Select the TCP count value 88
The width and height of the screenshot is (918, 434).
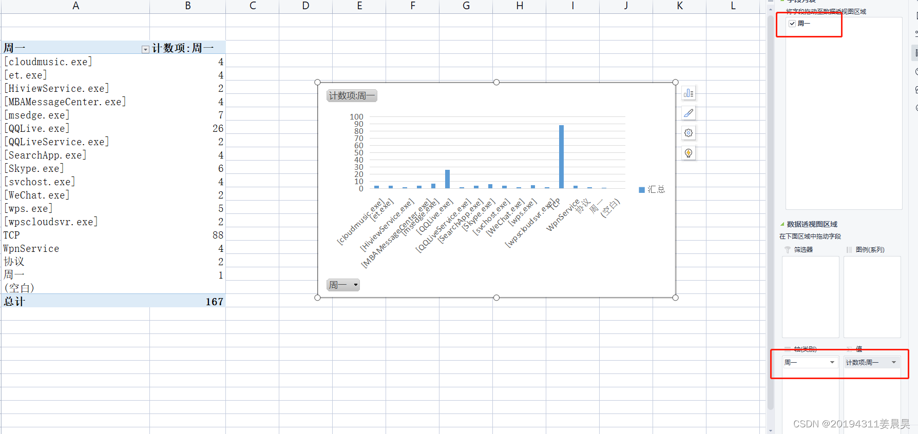click(187, 235)
